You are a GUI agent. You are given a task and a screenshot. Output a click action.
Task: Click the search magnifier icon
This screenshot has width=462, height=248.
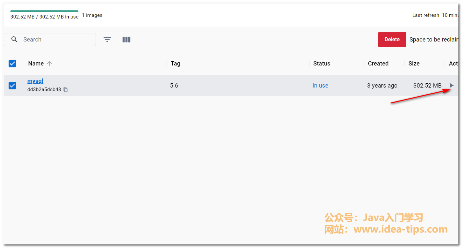[x=14, y=40]
